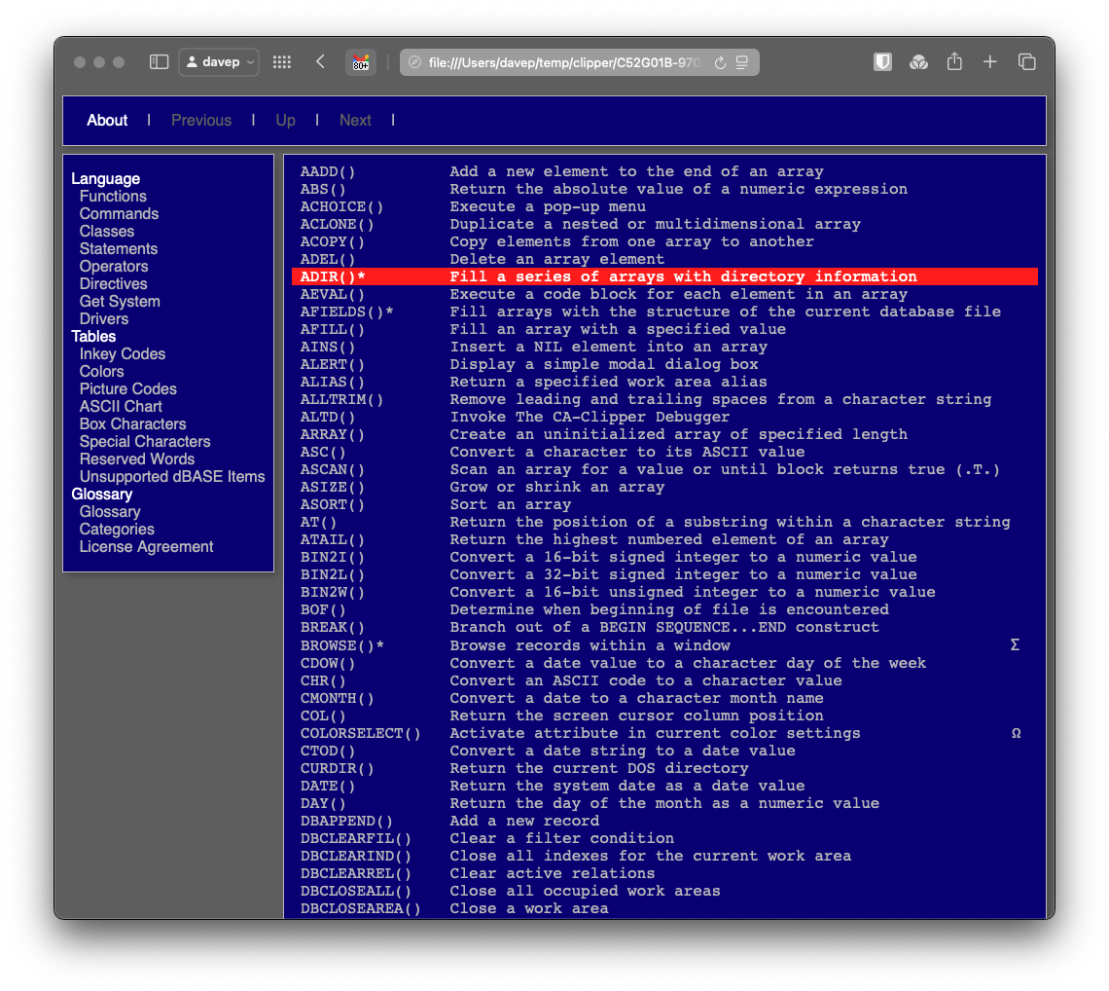Screen dimensions: 1109x991
Task: Select the About navigation item
Action: pos(107,120)
